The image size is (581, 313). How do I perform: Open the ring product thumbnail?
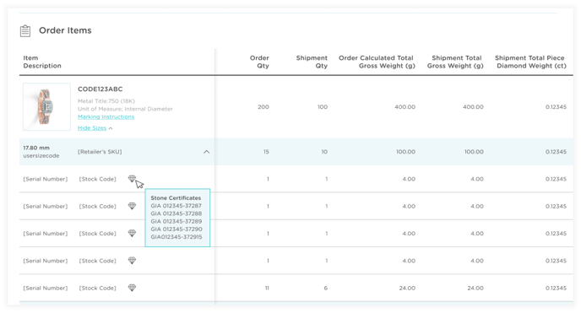click(x=46, y=106)
